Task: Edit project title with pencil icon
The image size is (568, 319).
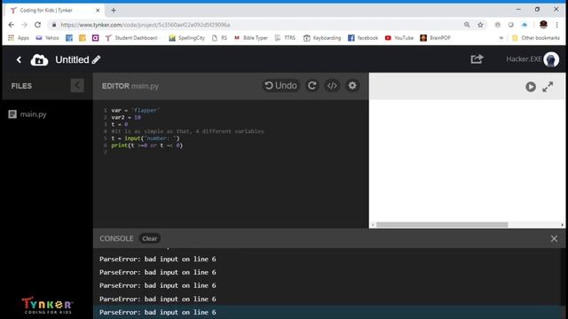Action: click(96, 59)
